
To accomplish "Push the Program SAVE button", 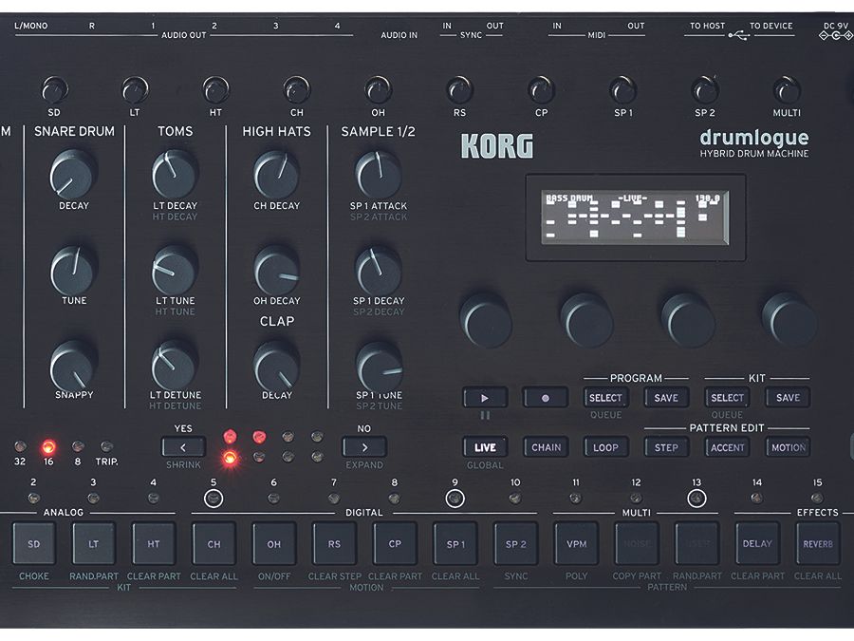I will coord(666,398).
